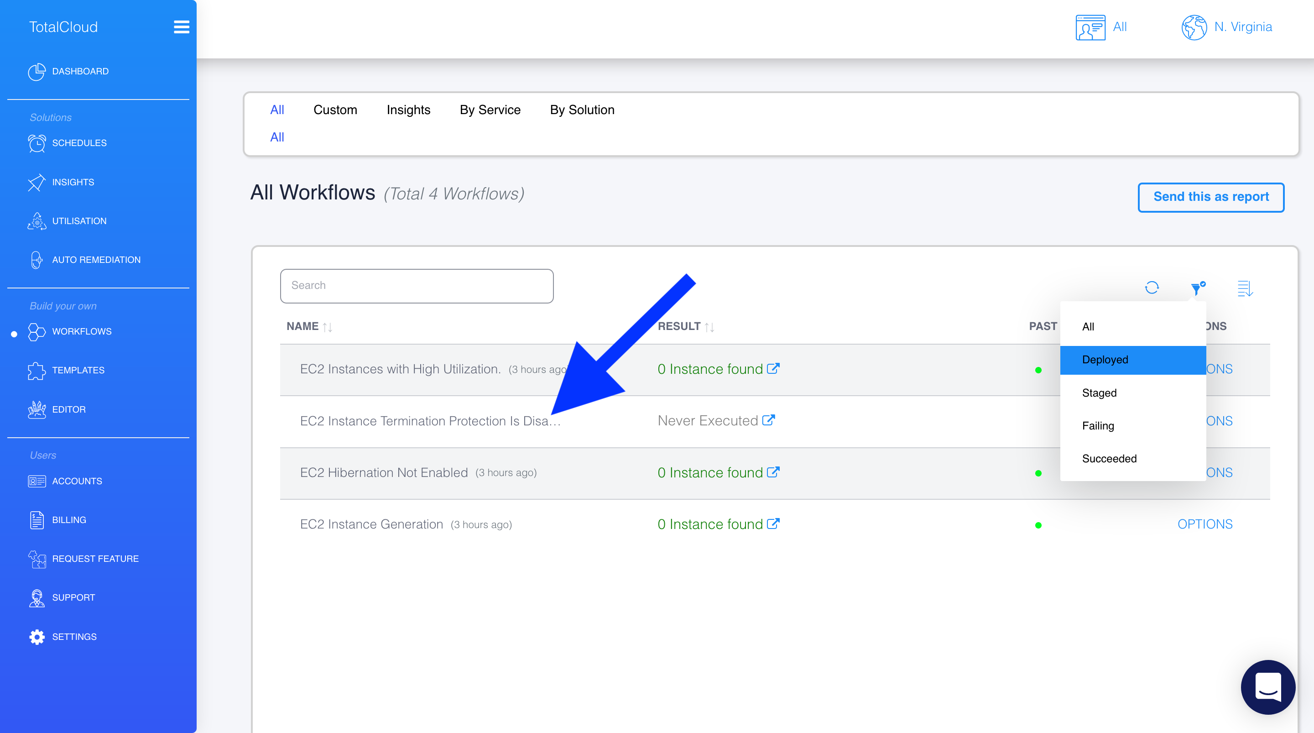Click the region globe icon

click(x=1194, y=27)
